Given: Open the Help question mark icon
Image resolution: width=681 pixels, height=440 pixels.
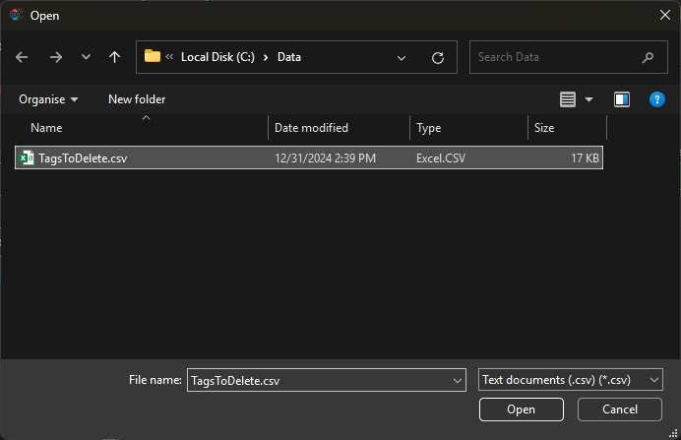Looking at the screenshot, I should click(657, 99).
